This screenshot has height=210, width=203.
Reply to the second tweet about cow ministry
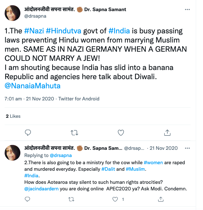click(x=28, y=199)
